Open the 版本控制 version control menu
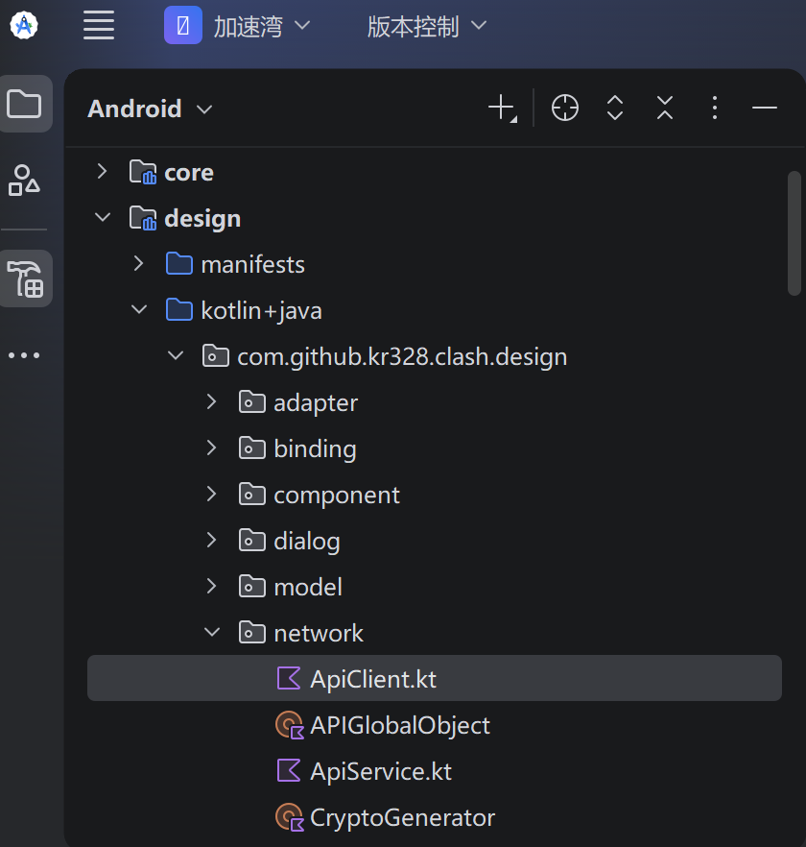The height and width of the screenshot is (847, 806). [427, 26]
